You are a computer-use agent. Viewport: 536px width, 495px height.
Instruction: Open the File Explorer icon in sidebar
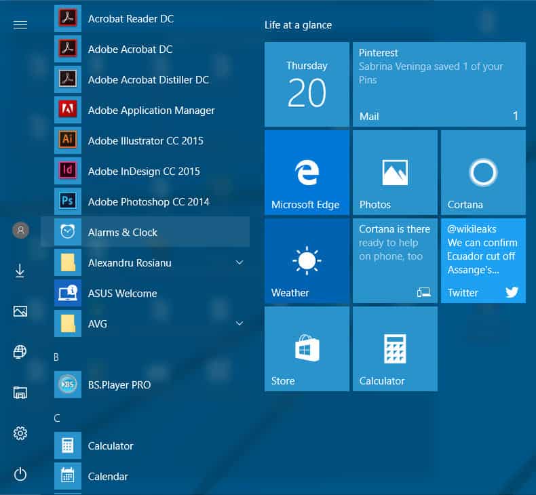pyautogui.click(x=20, y=393)
